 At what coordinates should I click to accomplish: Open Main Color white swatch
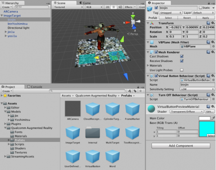[205, 118]
